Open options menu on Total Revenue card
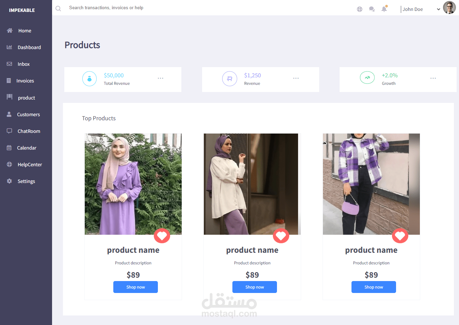This screenshot has width=459, height=325. pyautogui.click(x=161, y=78)
